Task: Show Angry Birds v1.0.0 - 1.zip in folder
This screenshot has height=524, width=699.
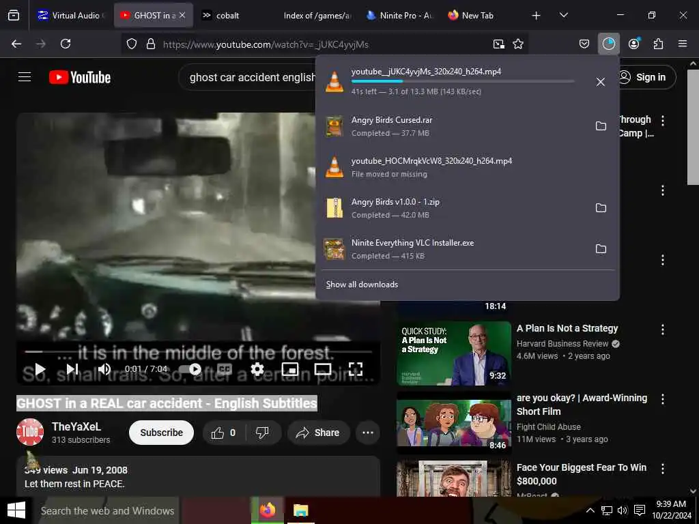Action: [601, 207]
